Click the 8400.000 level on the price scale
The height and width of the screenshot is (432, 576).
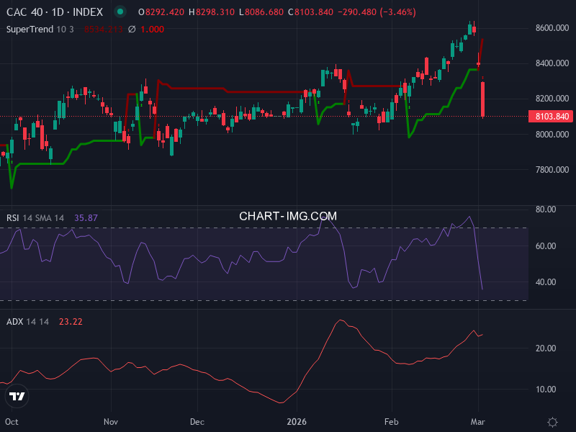pyautogui.click(x=549, y=64)
